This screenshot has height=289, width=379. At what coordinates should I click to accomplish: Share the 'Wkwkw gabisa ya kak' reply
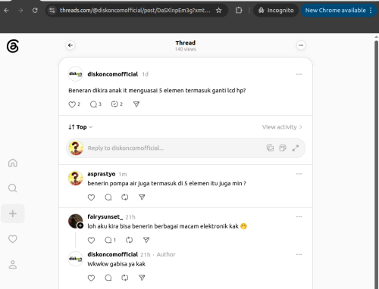142,278
